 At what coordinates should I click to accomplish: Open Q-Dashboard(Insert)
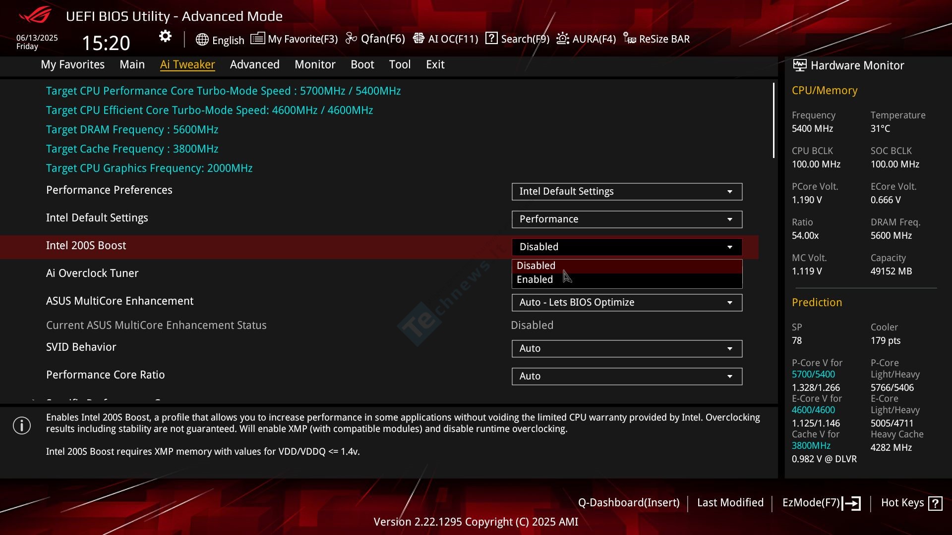click(x=629, y=503)
